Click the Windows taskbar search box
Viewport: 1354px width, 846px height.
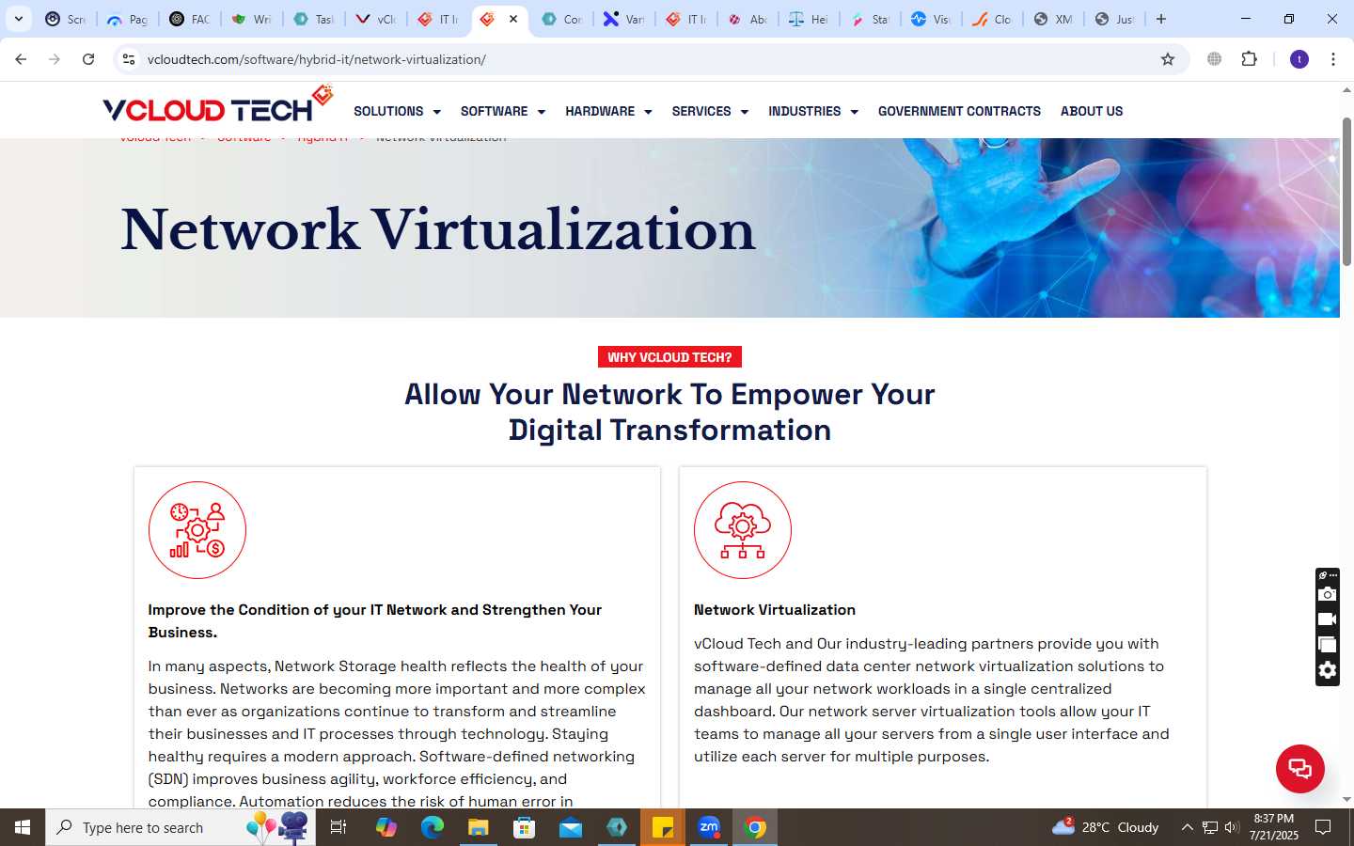coord(181,827)
